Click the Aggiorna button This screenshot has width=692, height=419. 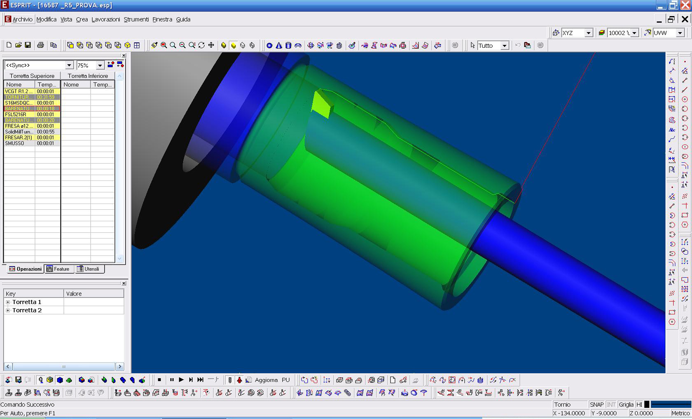[x=266, y=380]
